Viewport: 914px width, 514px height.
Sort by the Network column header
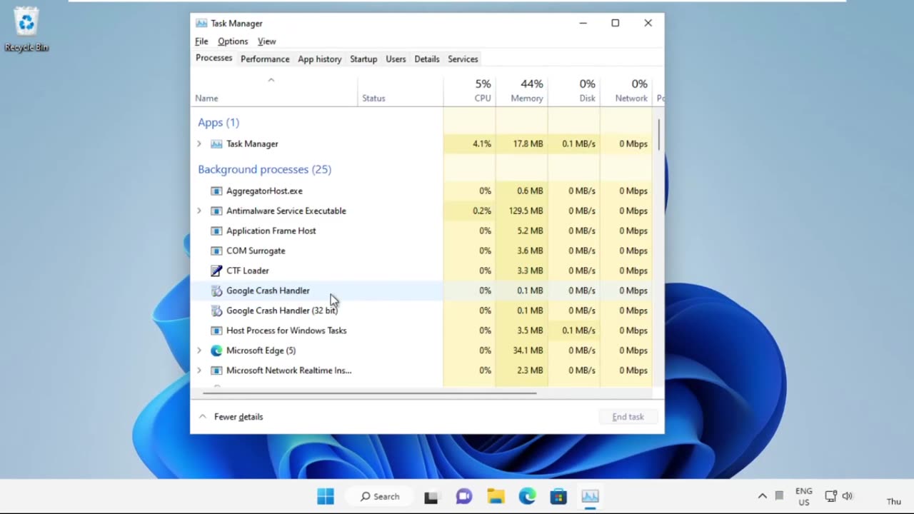[x=626, y=91]
